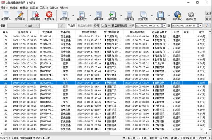Expand the 刷新物流 dropdown arrow
This screenshot has width=212, height=140.
pyautogui.click(x=73, y=16)
